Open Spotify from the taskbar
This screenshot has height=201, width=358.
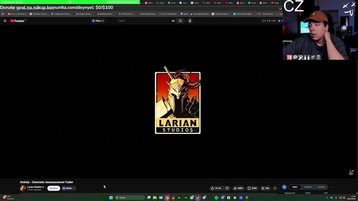click(x=216, y=198)
